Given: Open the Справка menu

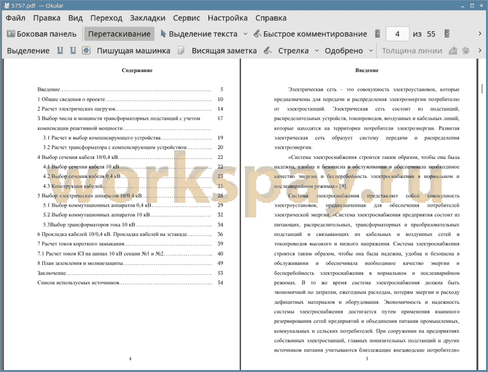Looking at the screenshot, I should coord(271,18).
